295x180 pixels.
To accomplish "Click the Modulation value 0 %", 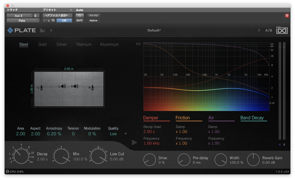I will 92,134.
